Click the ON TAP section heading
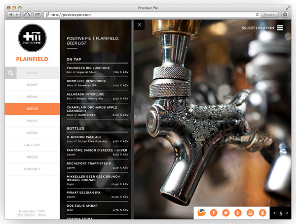This screenshot has height=224, width=296. (x=74, y=59)
